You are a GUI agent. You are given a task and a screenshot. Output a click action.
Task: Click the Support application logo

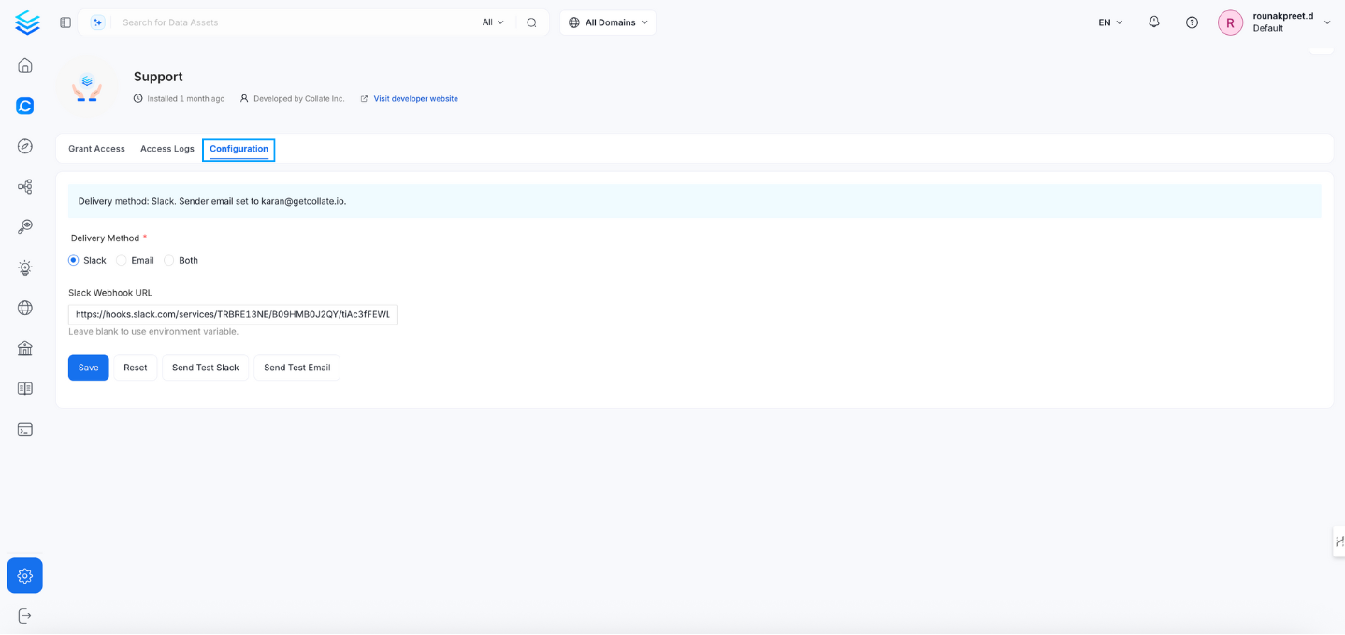(87, 86)
